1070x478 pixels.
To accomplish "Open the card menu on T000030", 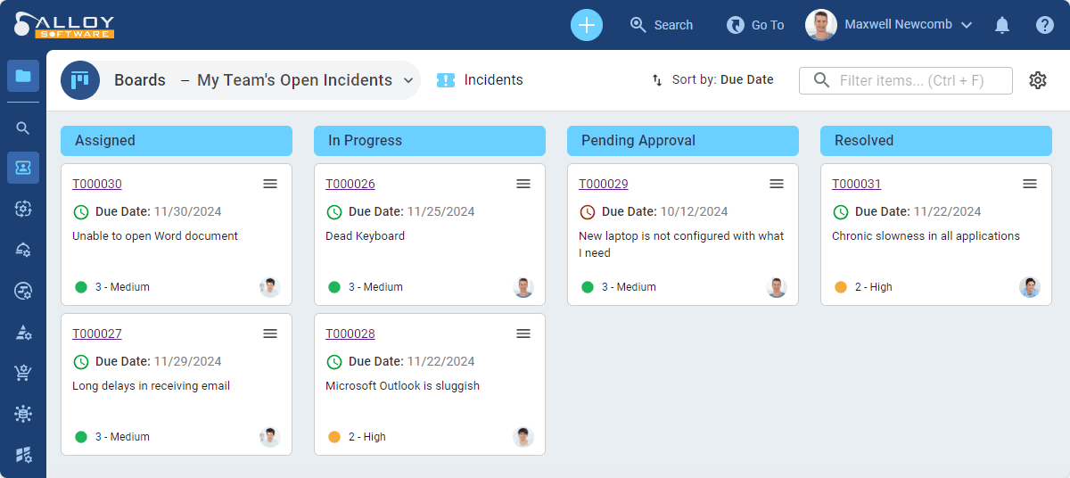I will (x=270, y=184).
